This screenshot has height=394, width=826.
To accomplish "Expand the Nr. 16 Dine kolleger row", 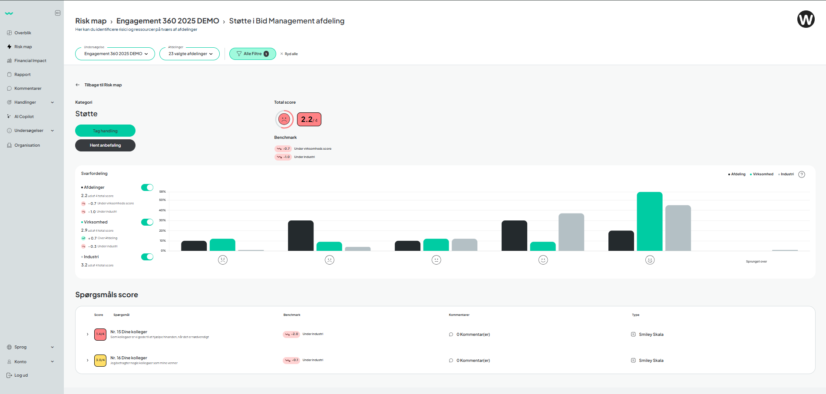I will click(87, 360).
